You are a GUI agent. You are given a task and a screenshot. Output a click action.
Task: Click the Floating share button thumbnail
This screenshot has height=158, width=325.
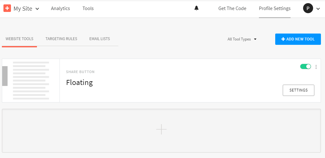(31, 81)
